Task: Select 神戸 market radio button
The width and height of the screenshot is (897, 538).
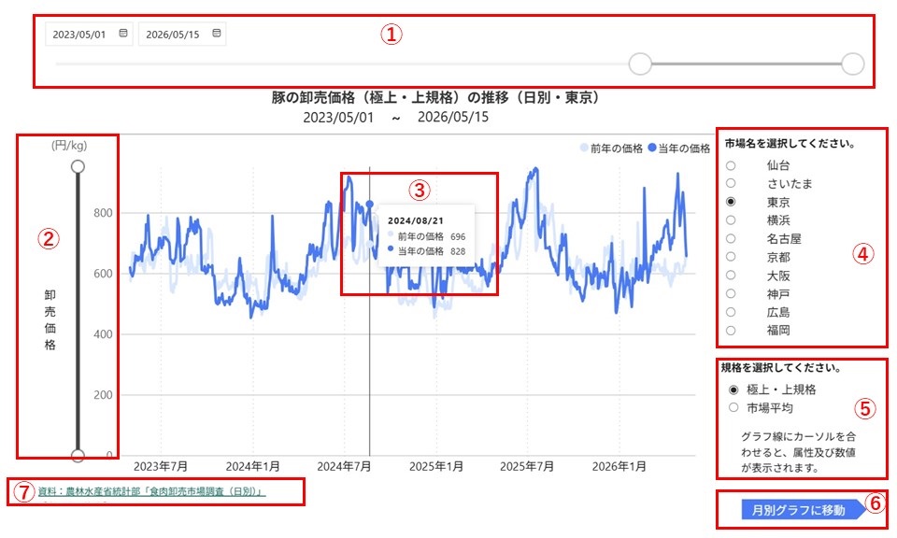Action: (731, 293)
